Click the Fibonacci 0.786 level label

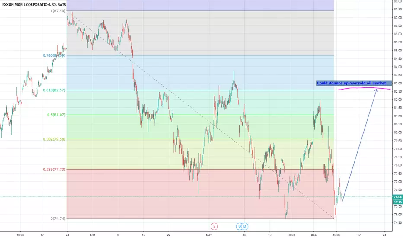click(x=54, y=55)
